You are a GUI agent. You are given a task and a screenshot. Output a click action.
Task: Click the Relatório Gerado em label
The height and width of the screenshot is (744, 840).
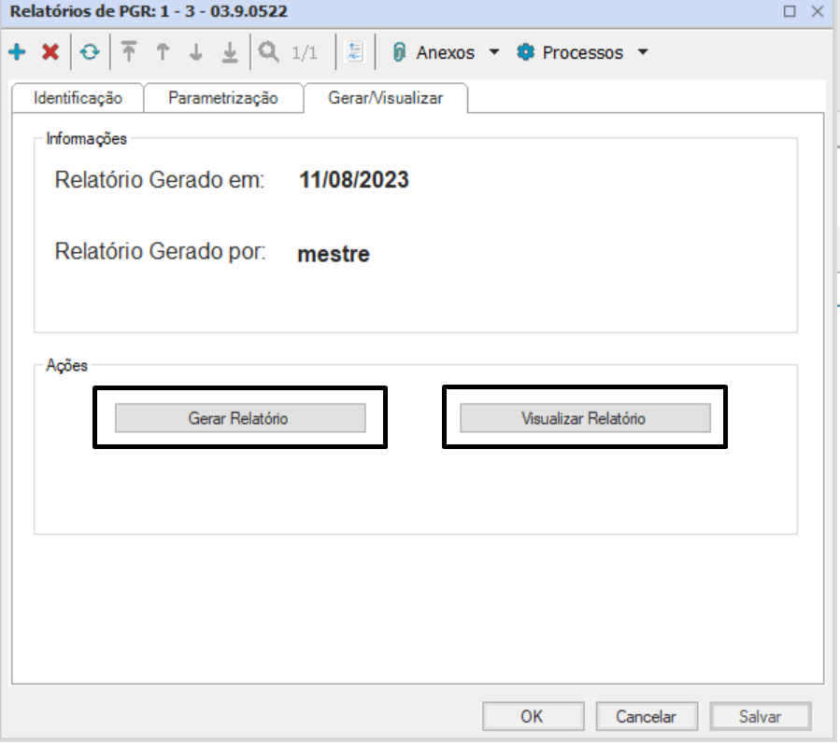click(x=160, y=180)
